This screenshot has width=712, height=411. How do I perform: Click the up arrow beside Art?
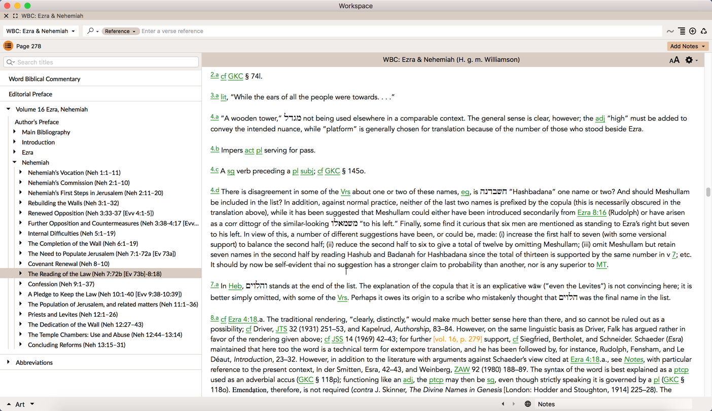pos(9,404)
